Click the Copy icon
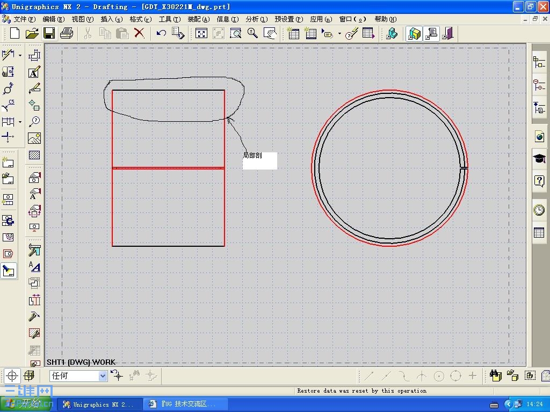The image size is (550, 412). click(105, 33)
